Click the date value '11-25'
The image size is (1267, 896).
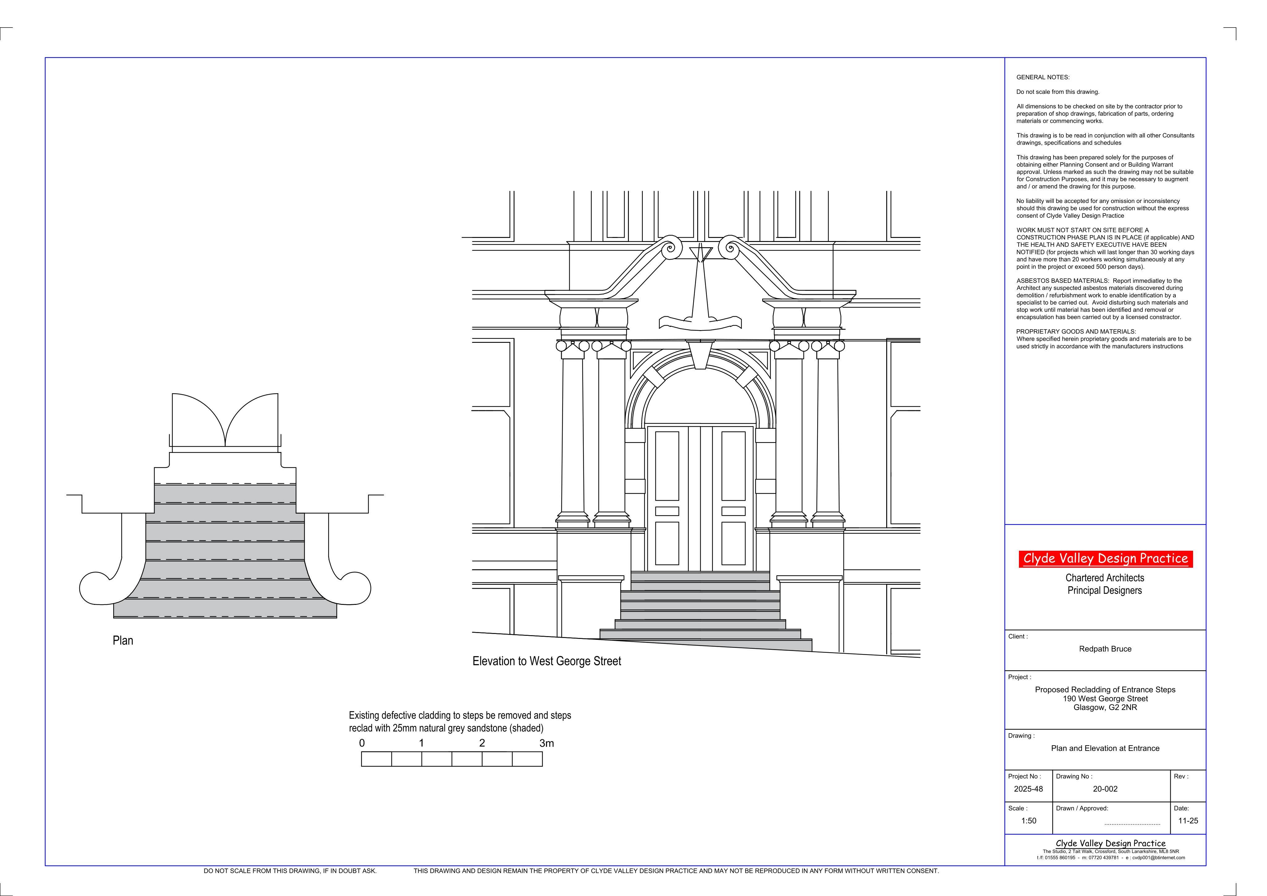(x=1188, y=821)
